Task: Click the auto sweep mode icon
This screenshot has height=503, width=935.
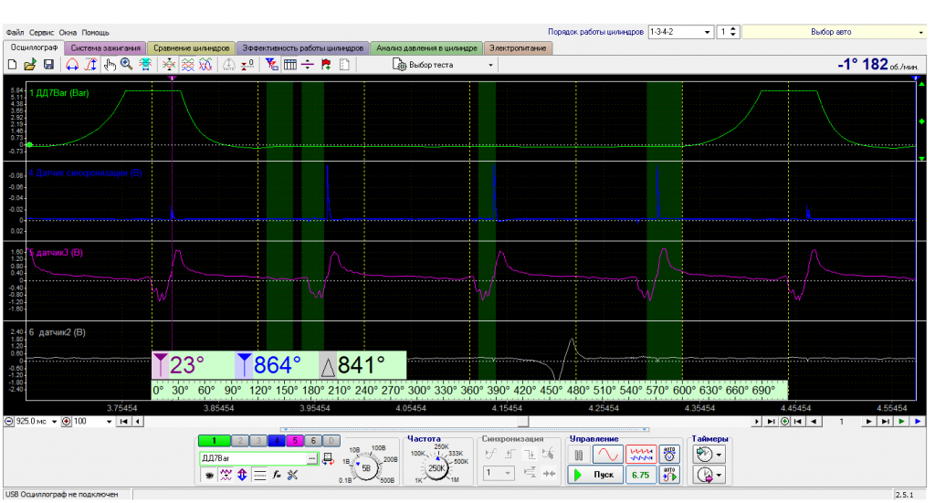Action: pyautogui.click(x=669, y=475)
